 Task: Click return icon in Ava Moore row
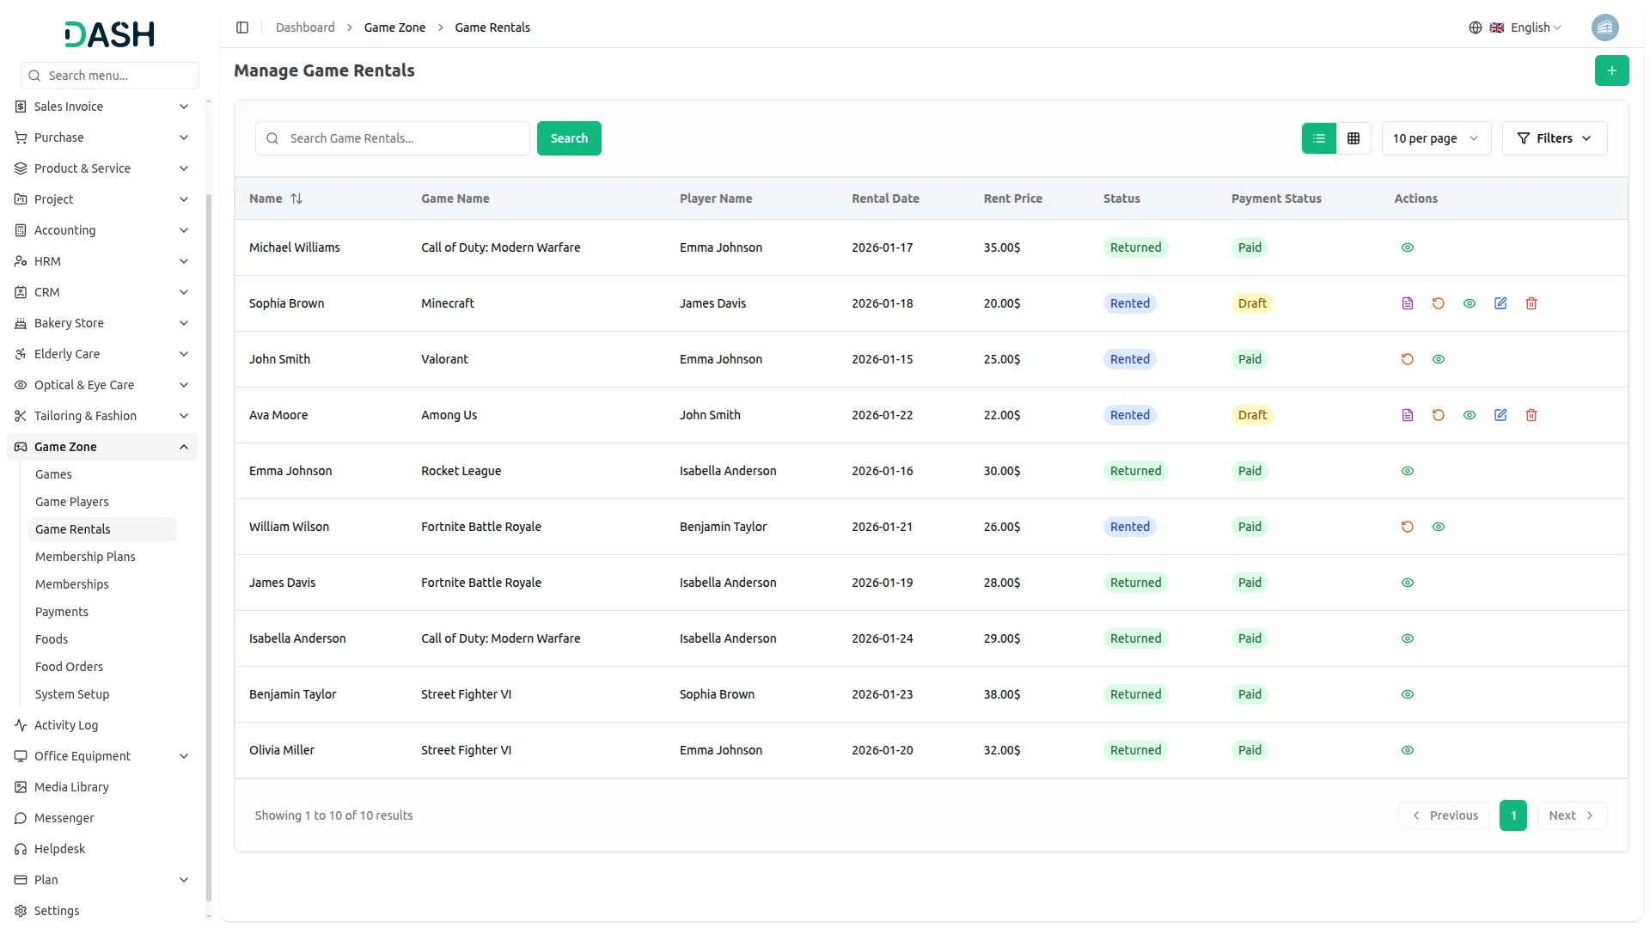(1439, 415)
